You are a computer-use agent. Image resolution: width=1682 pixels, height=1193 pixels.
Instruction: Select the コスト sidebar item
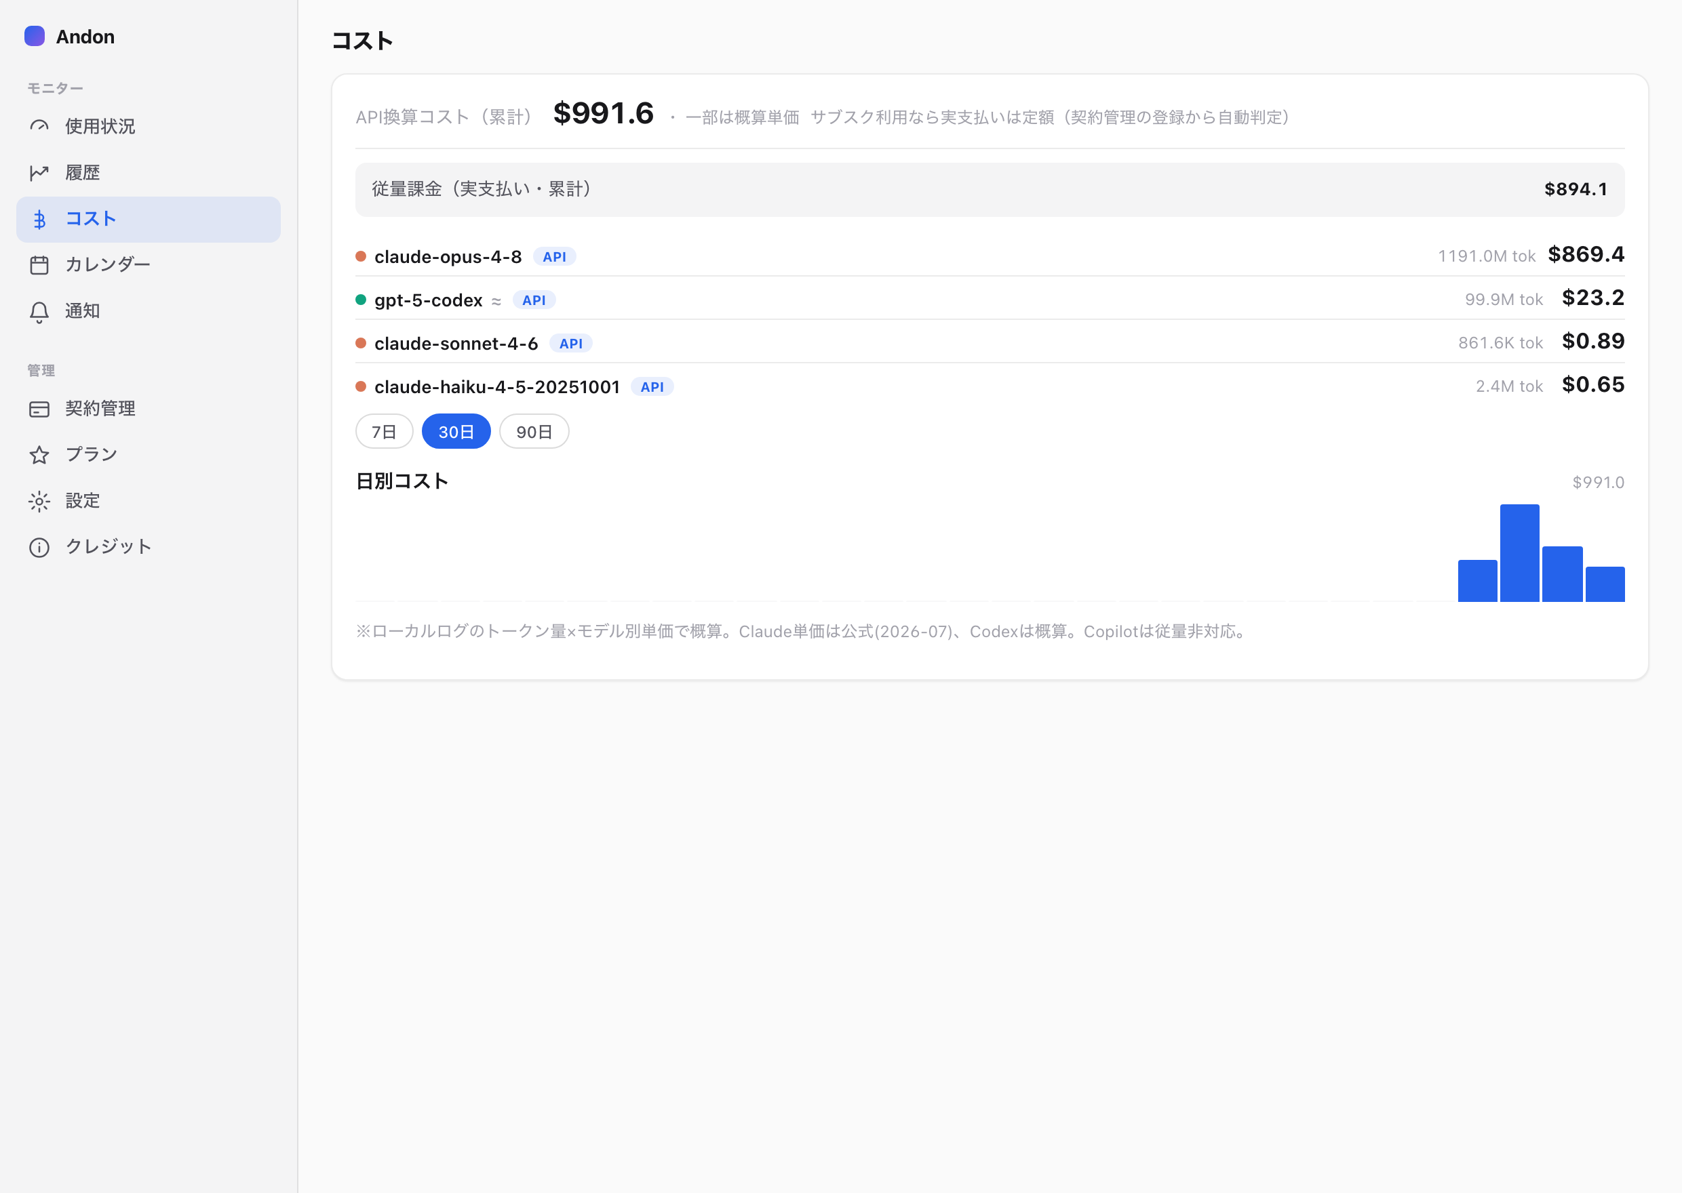149,219
